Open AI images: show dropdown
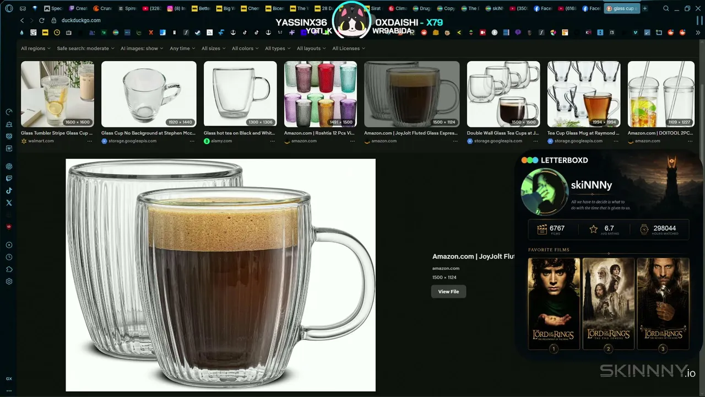This screenshot has width=705, height=397. pos(142,49)
